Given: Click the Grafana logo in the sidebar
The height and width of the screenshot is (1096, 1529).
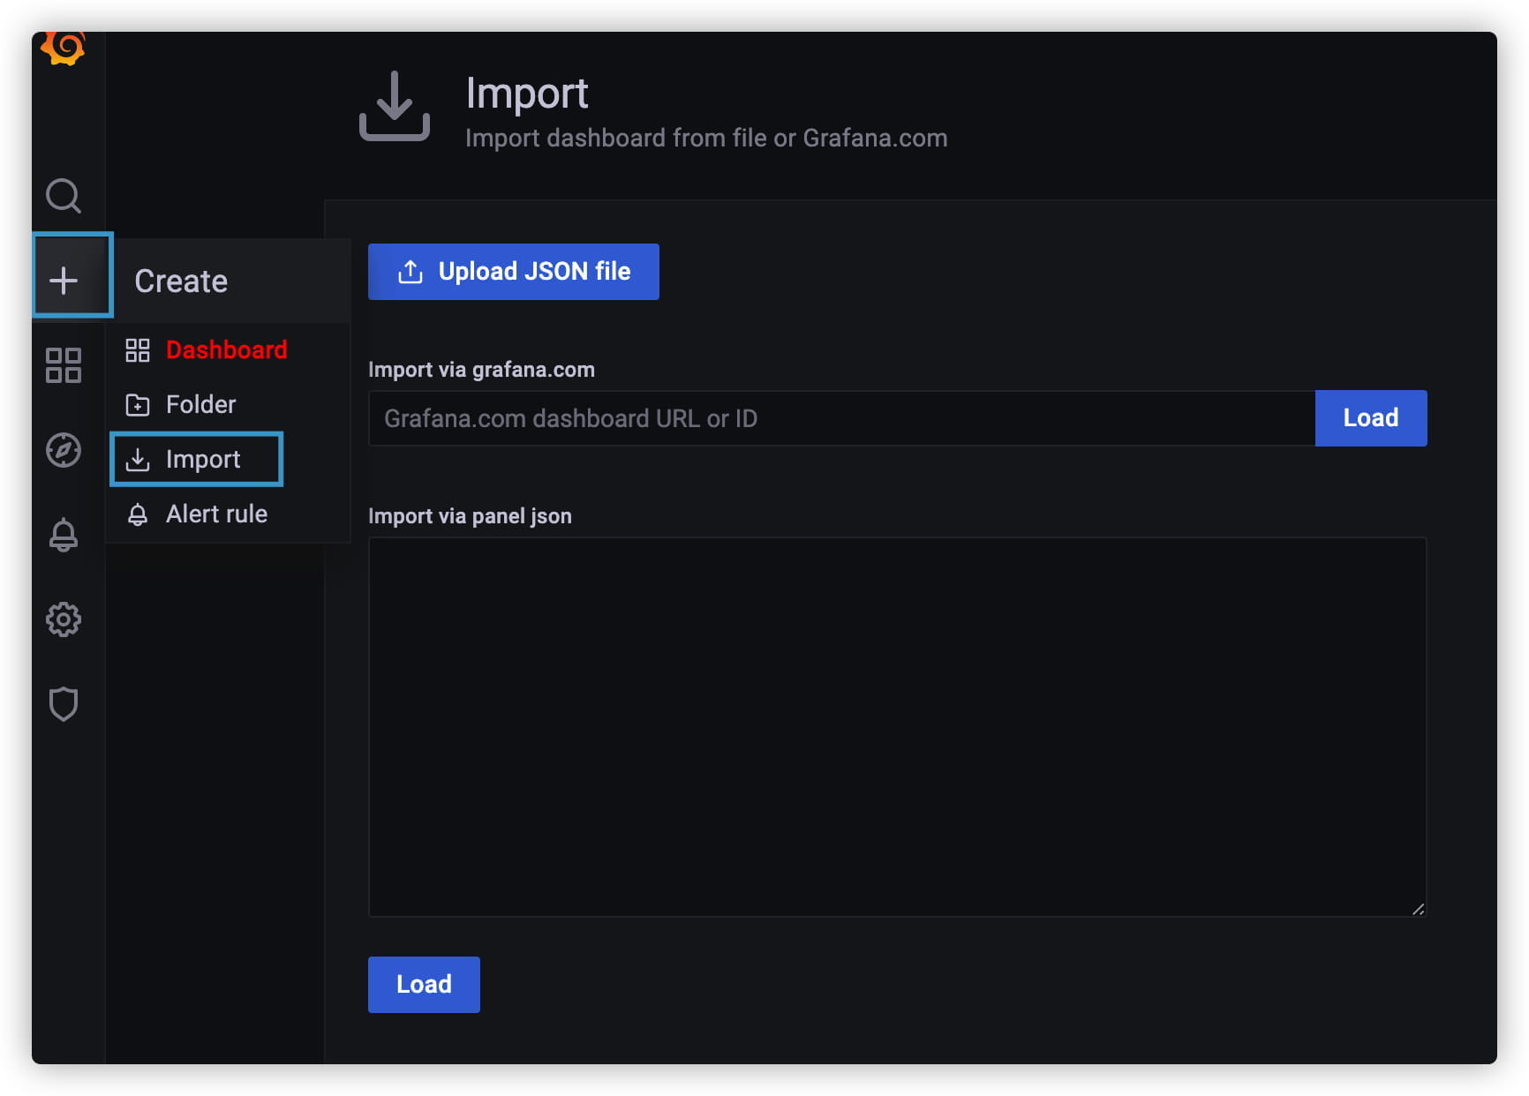Looking at the screenshot, I should coord(63,48).
